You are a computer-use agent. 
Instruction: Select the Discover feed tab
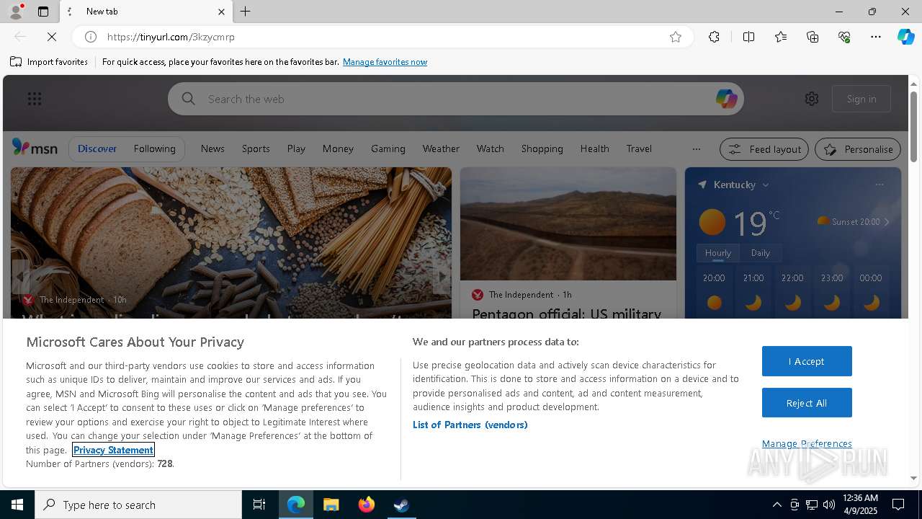tap(97, 148)
